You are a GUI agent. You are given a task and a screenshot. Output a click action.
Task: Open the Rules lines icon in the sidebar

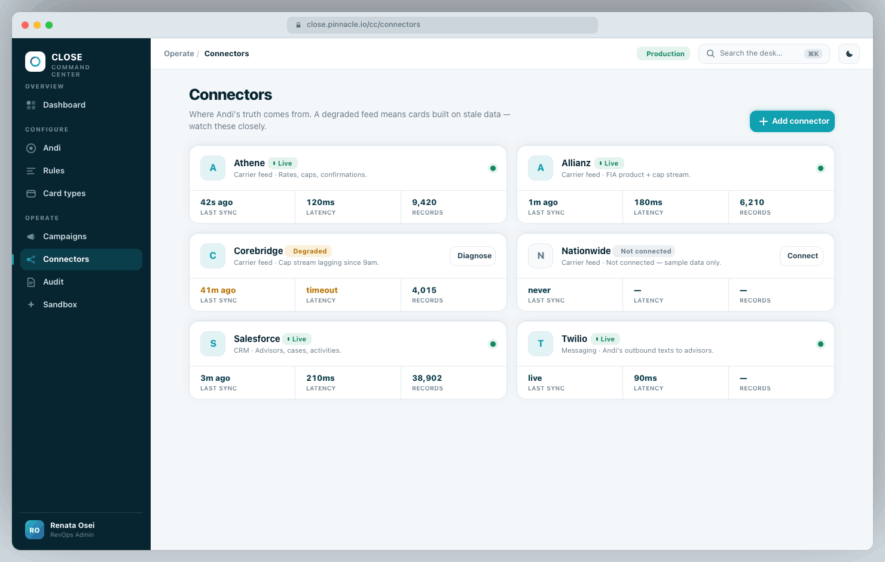(31, 171)
